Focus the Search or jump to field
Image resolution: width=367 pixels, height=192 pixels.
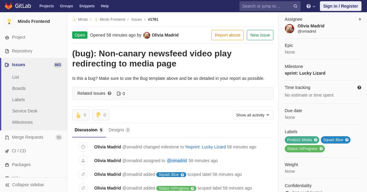tap(270, 6)
